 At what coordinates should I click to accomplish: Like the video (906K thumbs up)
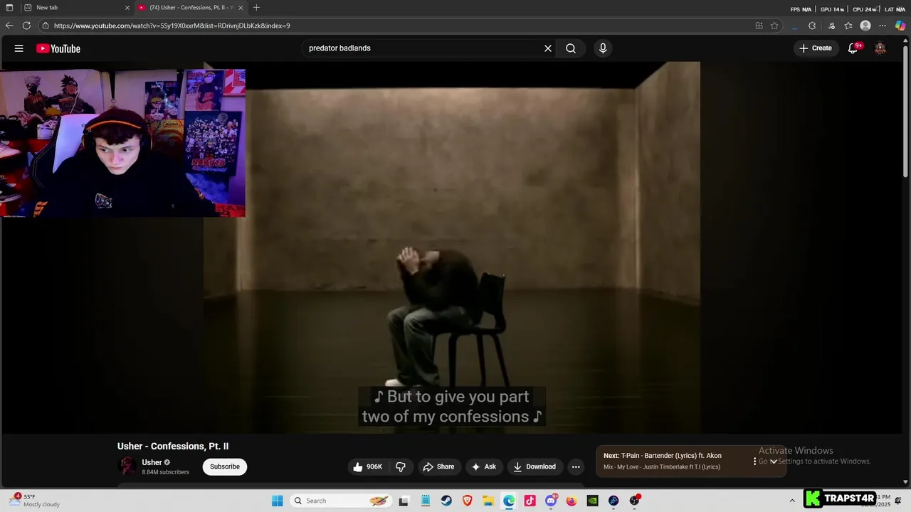click(x=368, y=466)
